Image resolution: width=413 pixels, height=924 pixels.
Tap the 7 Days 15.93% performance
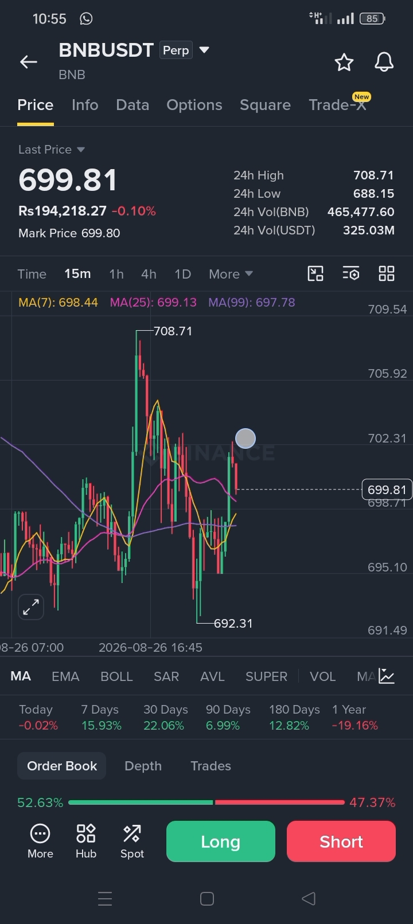pos(101,718)
